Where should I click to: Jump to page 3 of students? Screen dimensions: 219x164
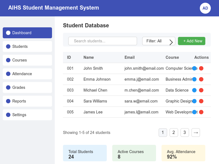tap(185, 133)
